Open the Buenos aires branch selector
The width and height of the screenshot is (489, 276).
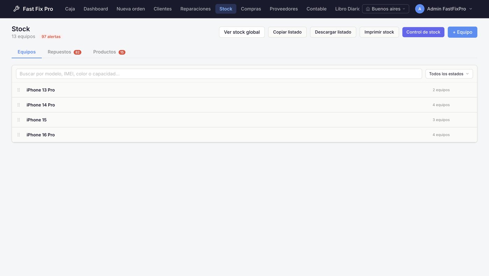point(385,9)
